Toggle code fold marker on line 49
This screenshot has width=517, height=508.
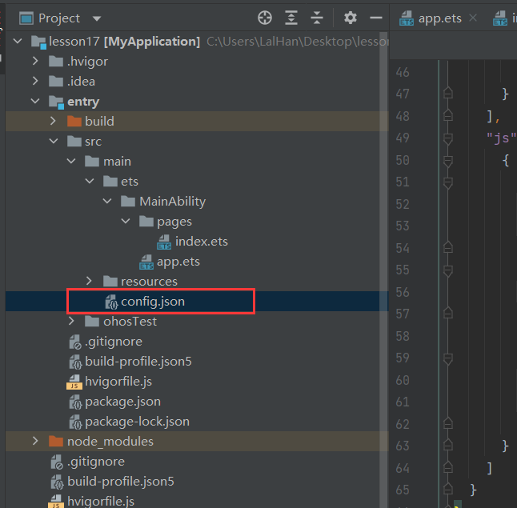tap(447, 138)
